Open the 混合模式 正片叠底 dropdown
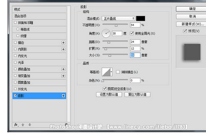This screenshot has height=133, width=206. [118, 18]
